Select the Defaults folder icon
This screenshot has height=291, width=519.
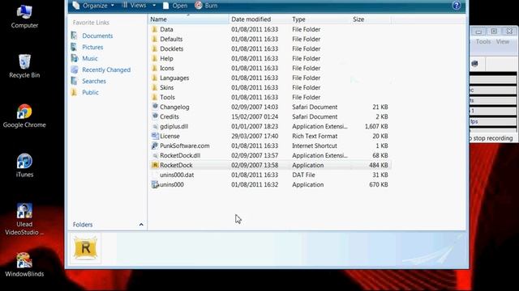tap(155, 39)
